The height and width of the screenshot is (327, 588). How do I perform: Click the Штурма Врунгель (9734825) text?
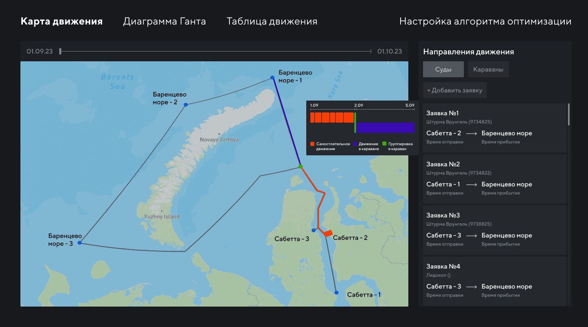459,122
